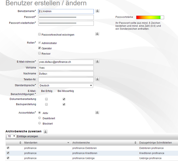178x161 pixels.
Task: Open the Standardsprache dropdown
Action: 66,86
